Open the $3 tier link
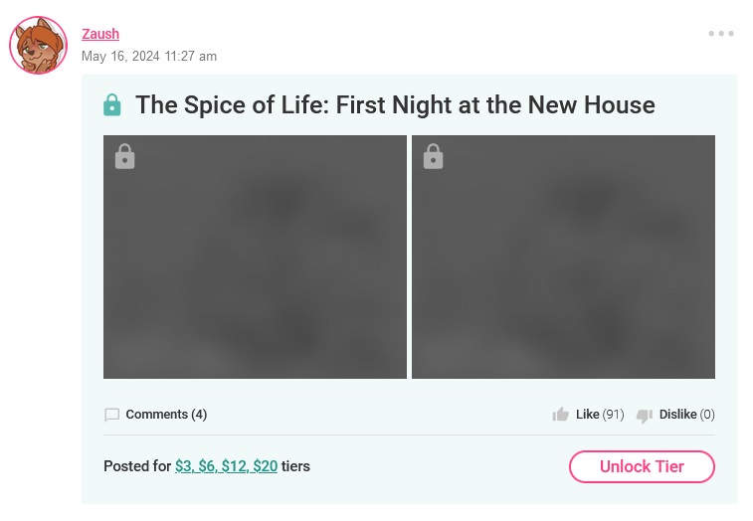 tap(184, 466)
